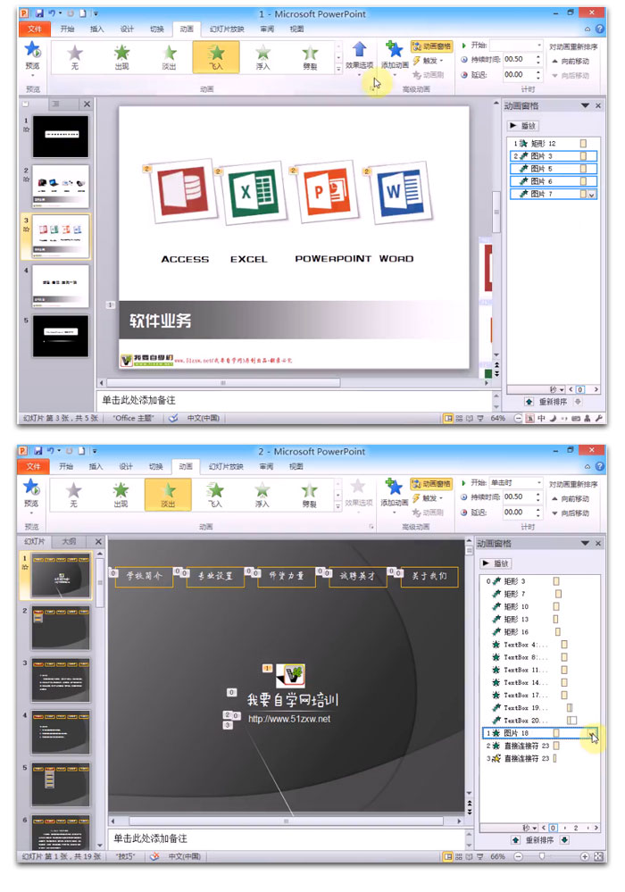Open empty 开始 combo box in top window
The height and width of the screenshot is (892, 625).
tap(516, 45)
